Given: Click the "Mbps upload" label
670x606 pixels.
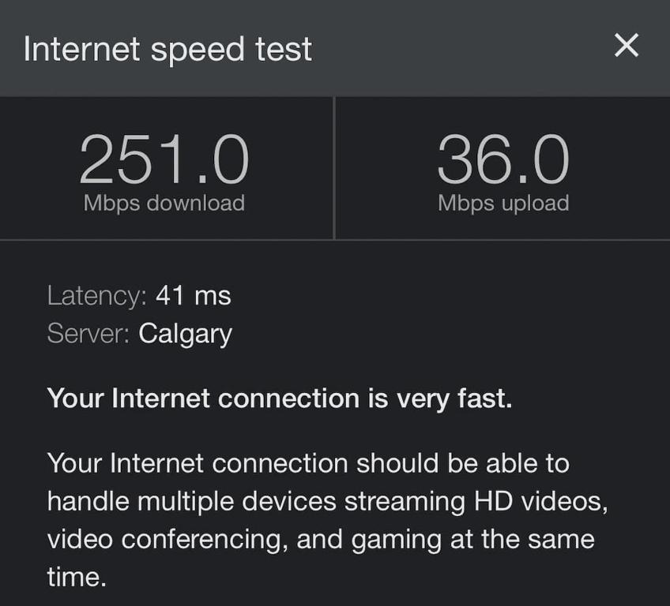Looking at the screenshot, I should tap(503, 203).
